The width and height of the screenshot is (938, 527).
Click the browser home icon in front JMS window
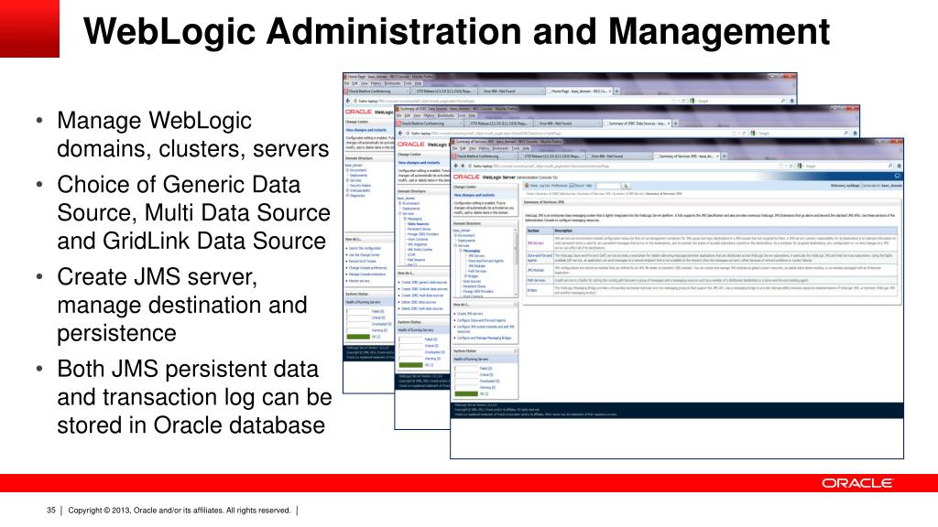coord(899,166)
